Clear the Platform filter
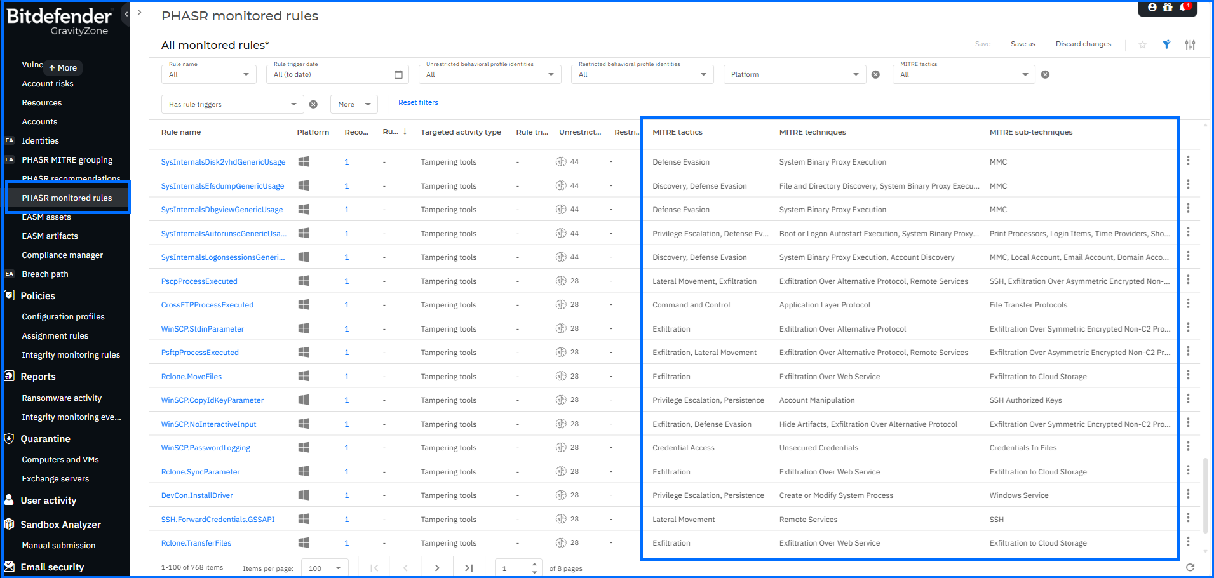This screenshot has width=1214, height=578. tap(875, 74)
